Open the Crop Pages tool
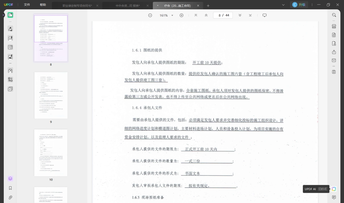Viewport: 344px width, 203px height. [10, 80]
